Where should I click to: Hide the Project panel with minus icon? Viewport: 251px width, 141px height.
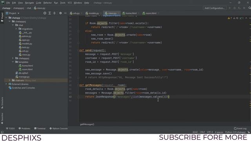point(65,13)
